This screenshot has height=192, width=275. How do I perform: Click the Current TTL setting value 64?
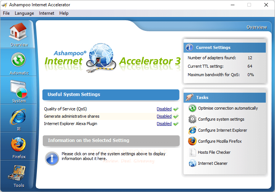[x=250, y=66]
